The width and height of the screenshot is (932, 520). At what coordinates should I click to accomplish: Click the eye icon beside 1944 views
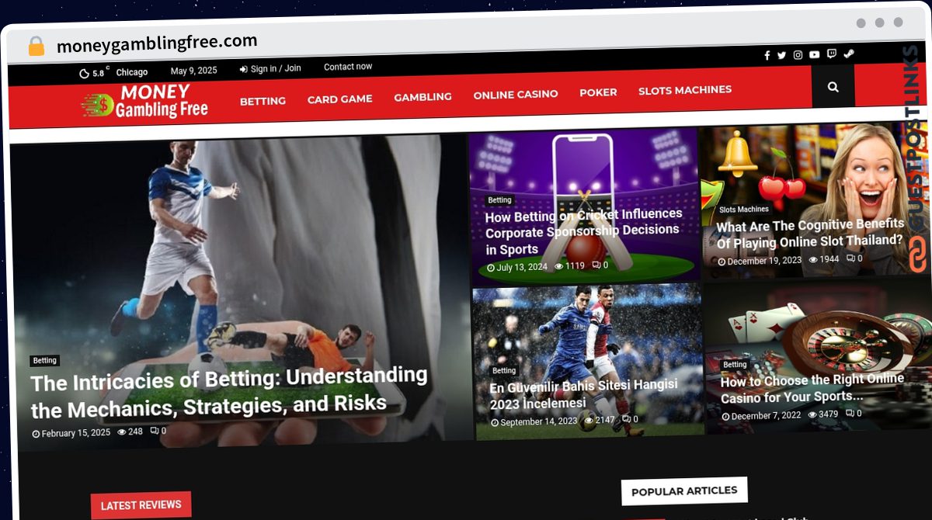point(813,260)
